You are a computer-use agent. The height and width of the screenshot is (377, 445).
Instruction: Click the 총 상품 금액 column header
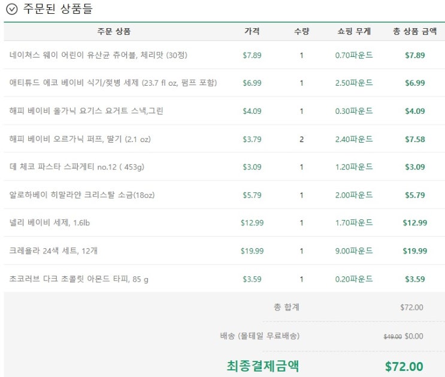(x=414, y=31)
